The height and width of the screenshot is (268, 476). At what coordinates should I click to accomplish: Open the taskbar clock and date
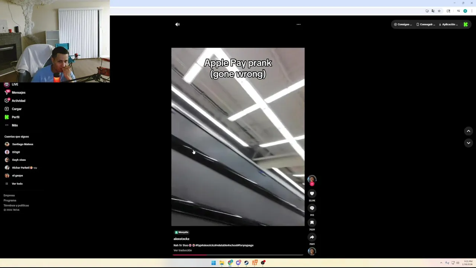click(x=468, y=263)
